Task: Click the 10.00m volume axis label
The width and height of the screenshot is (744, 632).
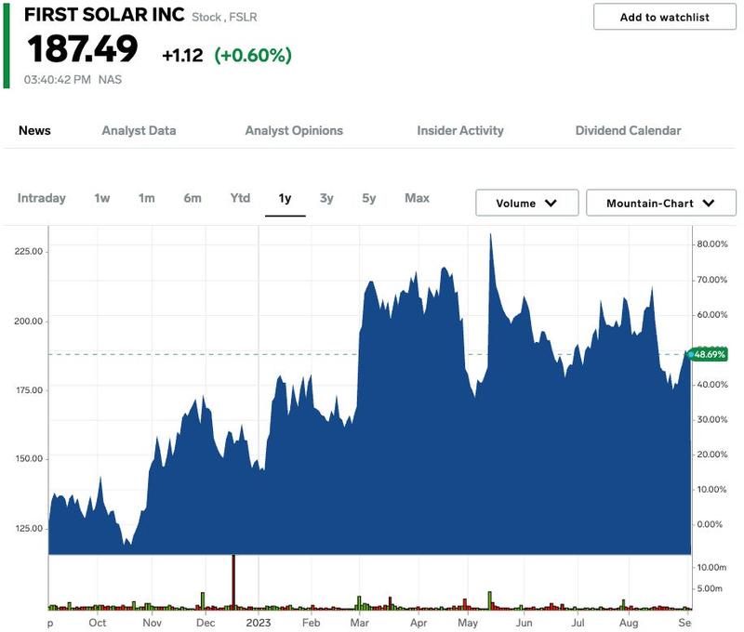Action: point(711,568)
